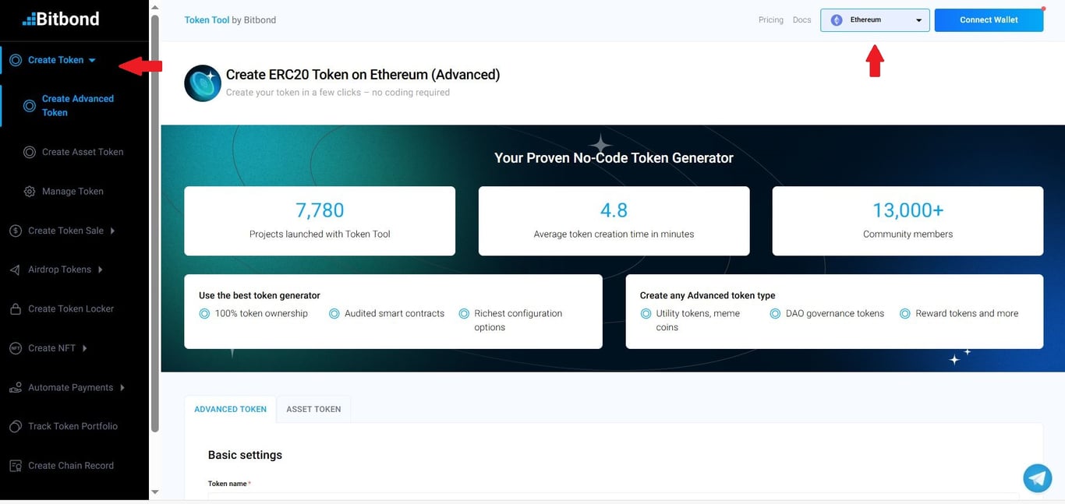Switch to the ASSET TOKEN tab
This screenshot has width=1065, height=504.
pyautogui.click(x=313, y=409)
